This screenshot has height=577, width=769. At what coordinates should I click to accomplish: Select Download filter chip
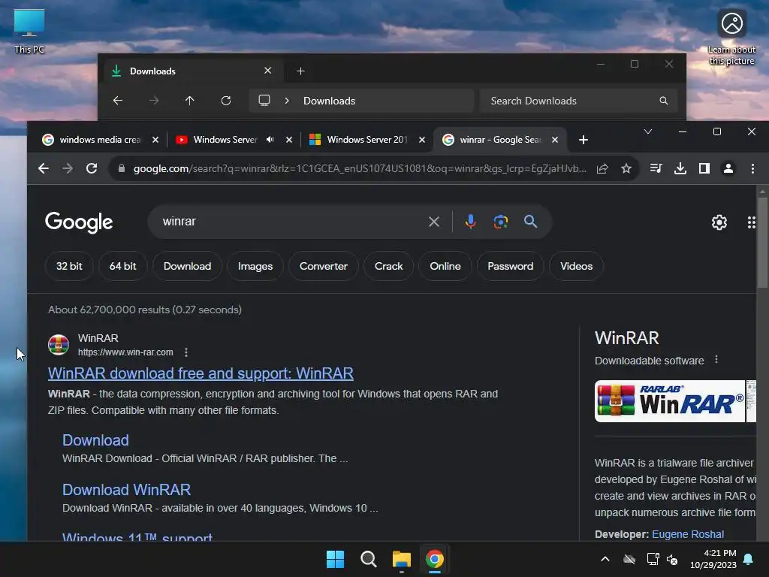coord(187,266)
